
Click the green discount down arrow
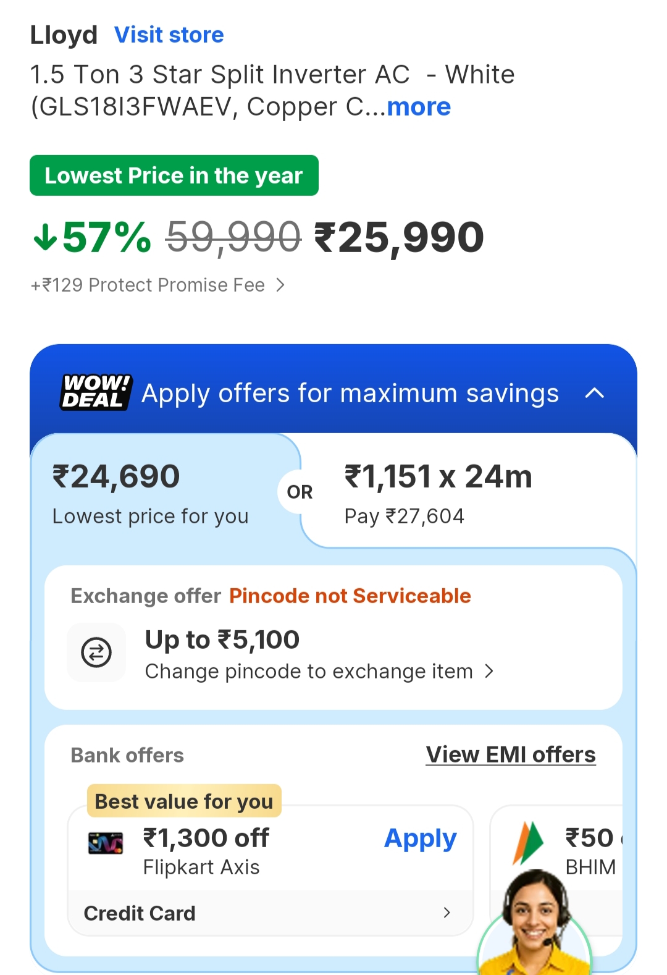click(x=46, y=237)
